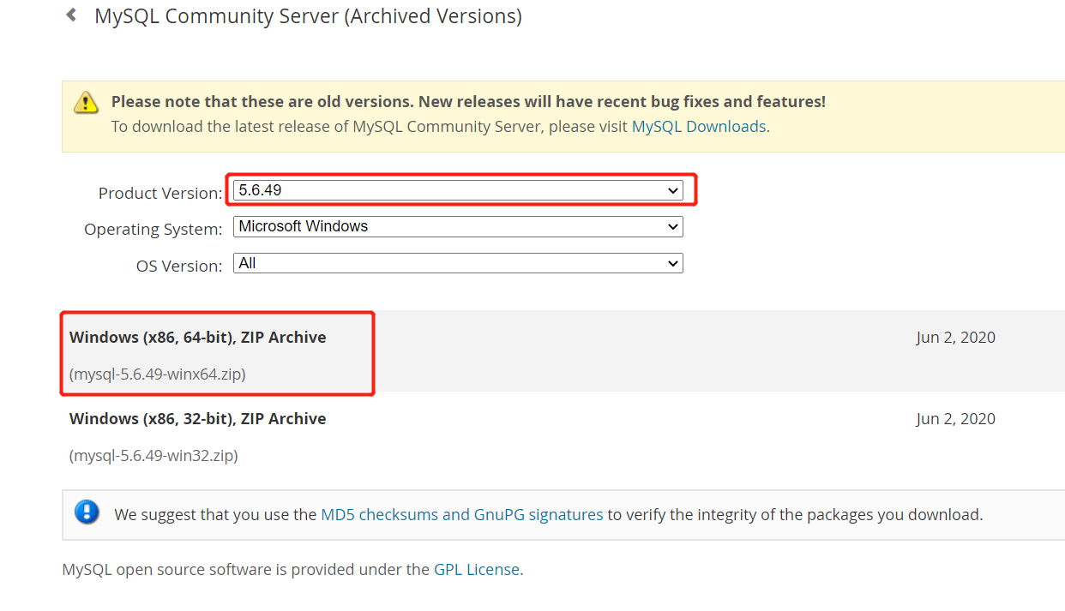1065x611 pixels.
Task: Click the bold old versions warning text
Action: [x=468, y=102]
